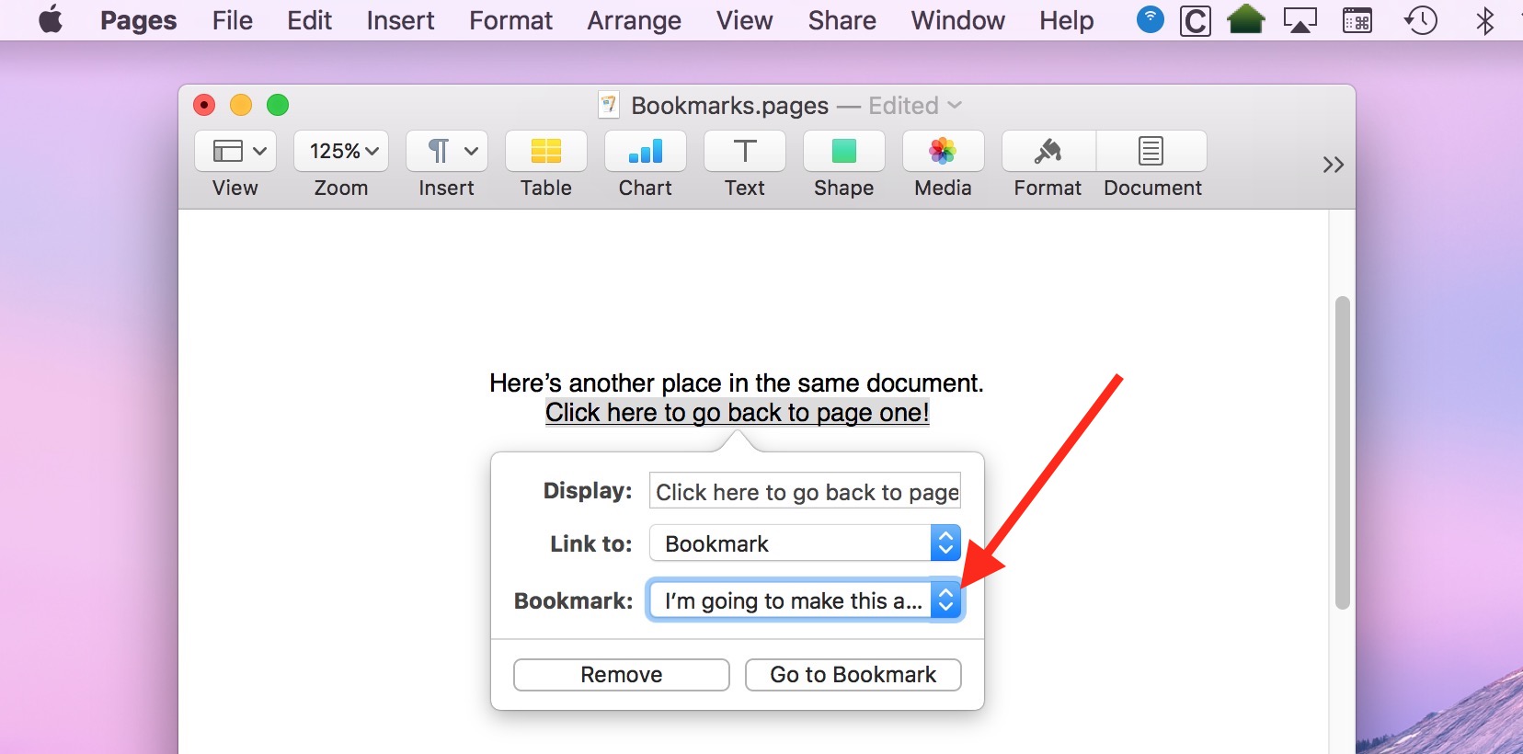Click the Bookmarks.pages document proxy icon
1523x754 pixels.
click(x=608, y=105)
